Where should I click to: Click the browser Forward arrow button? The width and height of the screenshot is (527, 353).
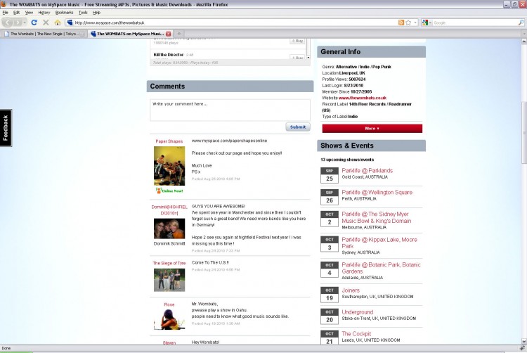(17, 23)
